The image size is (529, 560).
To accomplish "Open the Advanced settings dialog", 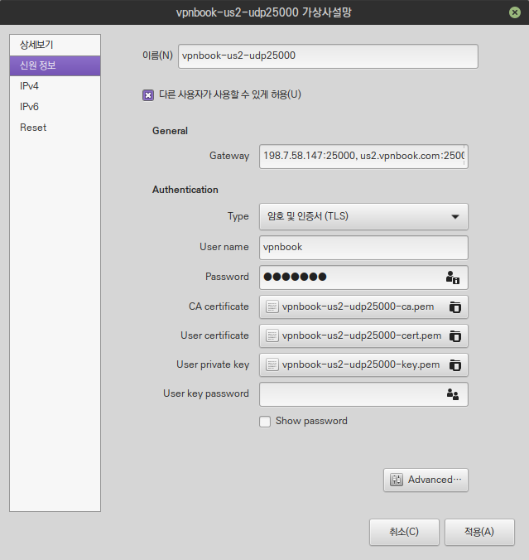I will click(426, 480).
